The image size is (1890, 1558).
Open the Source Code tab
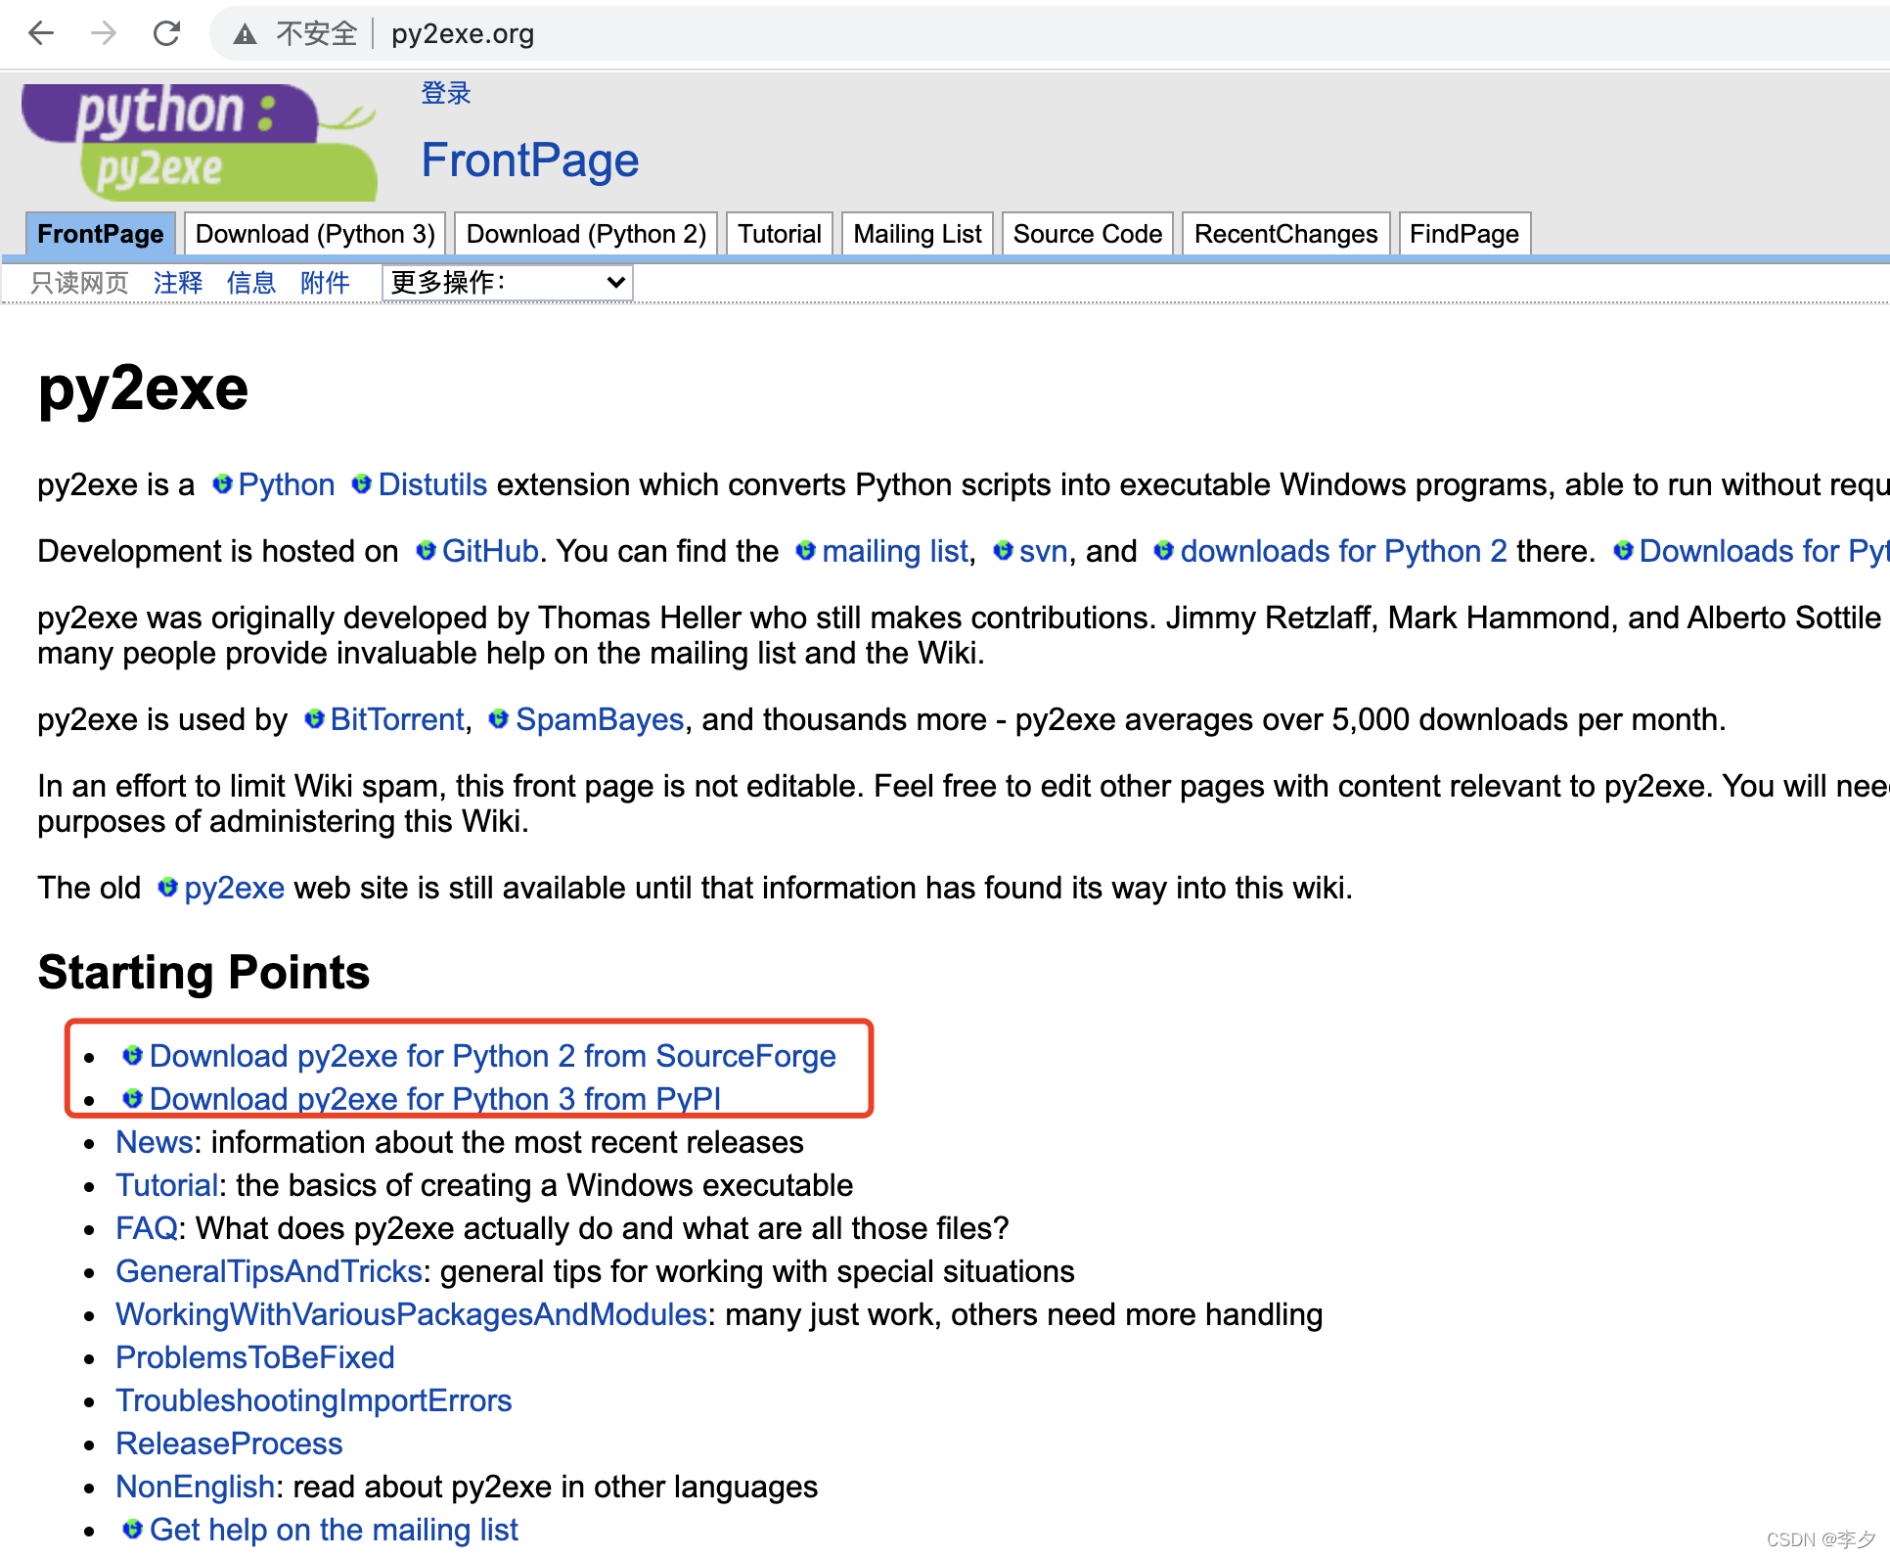(x=1087, y=234)
